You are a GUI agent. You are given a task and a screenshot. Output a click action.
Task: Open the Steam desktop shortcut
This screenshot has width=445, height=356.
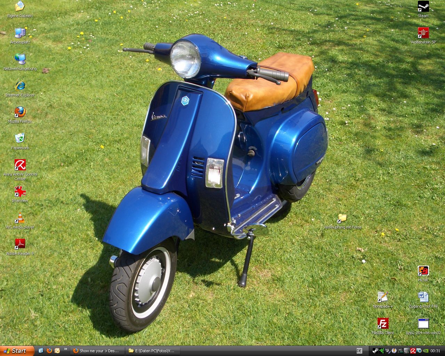(423, 7)
